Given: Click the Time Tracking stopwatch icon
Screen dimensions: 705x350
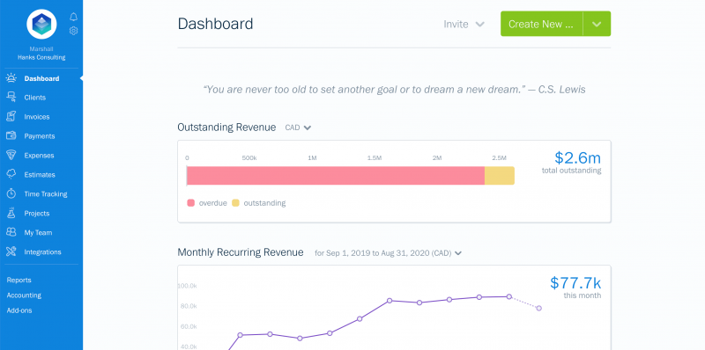Looking at the screenshot, I should [x=11, y=193].
